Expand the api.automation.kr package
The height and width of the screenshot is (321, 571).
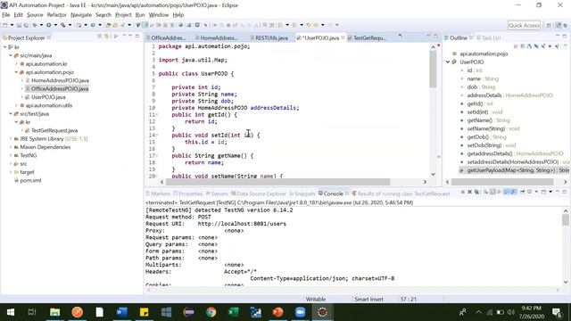16,63
